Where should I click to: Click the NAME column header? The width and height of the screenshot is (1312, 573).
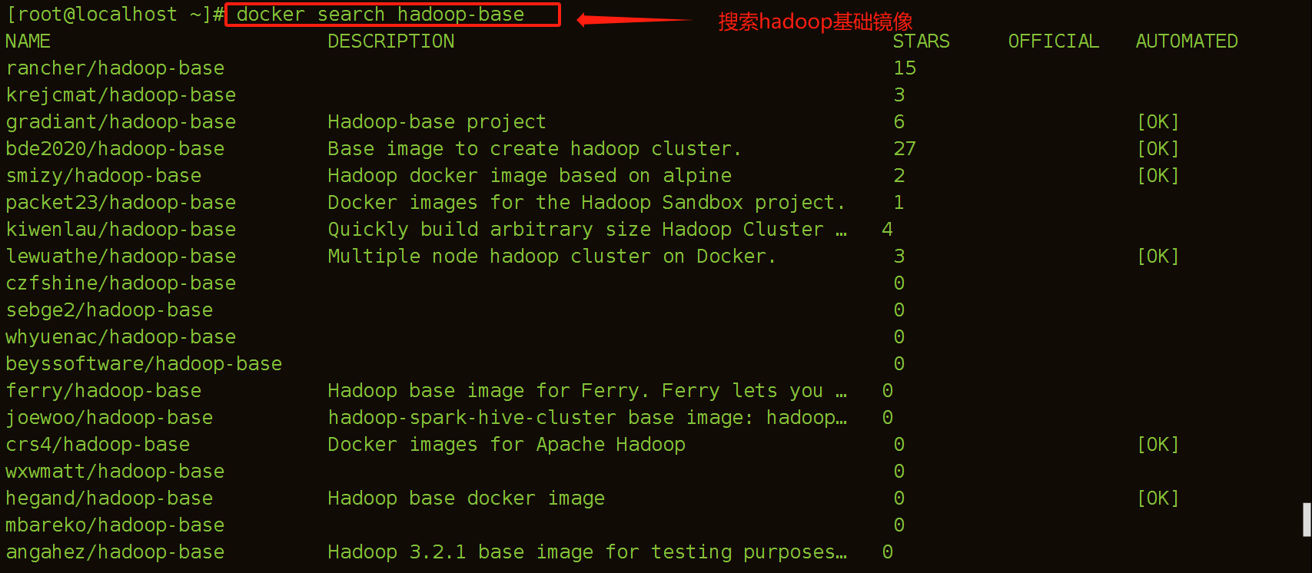click(28, 41)
